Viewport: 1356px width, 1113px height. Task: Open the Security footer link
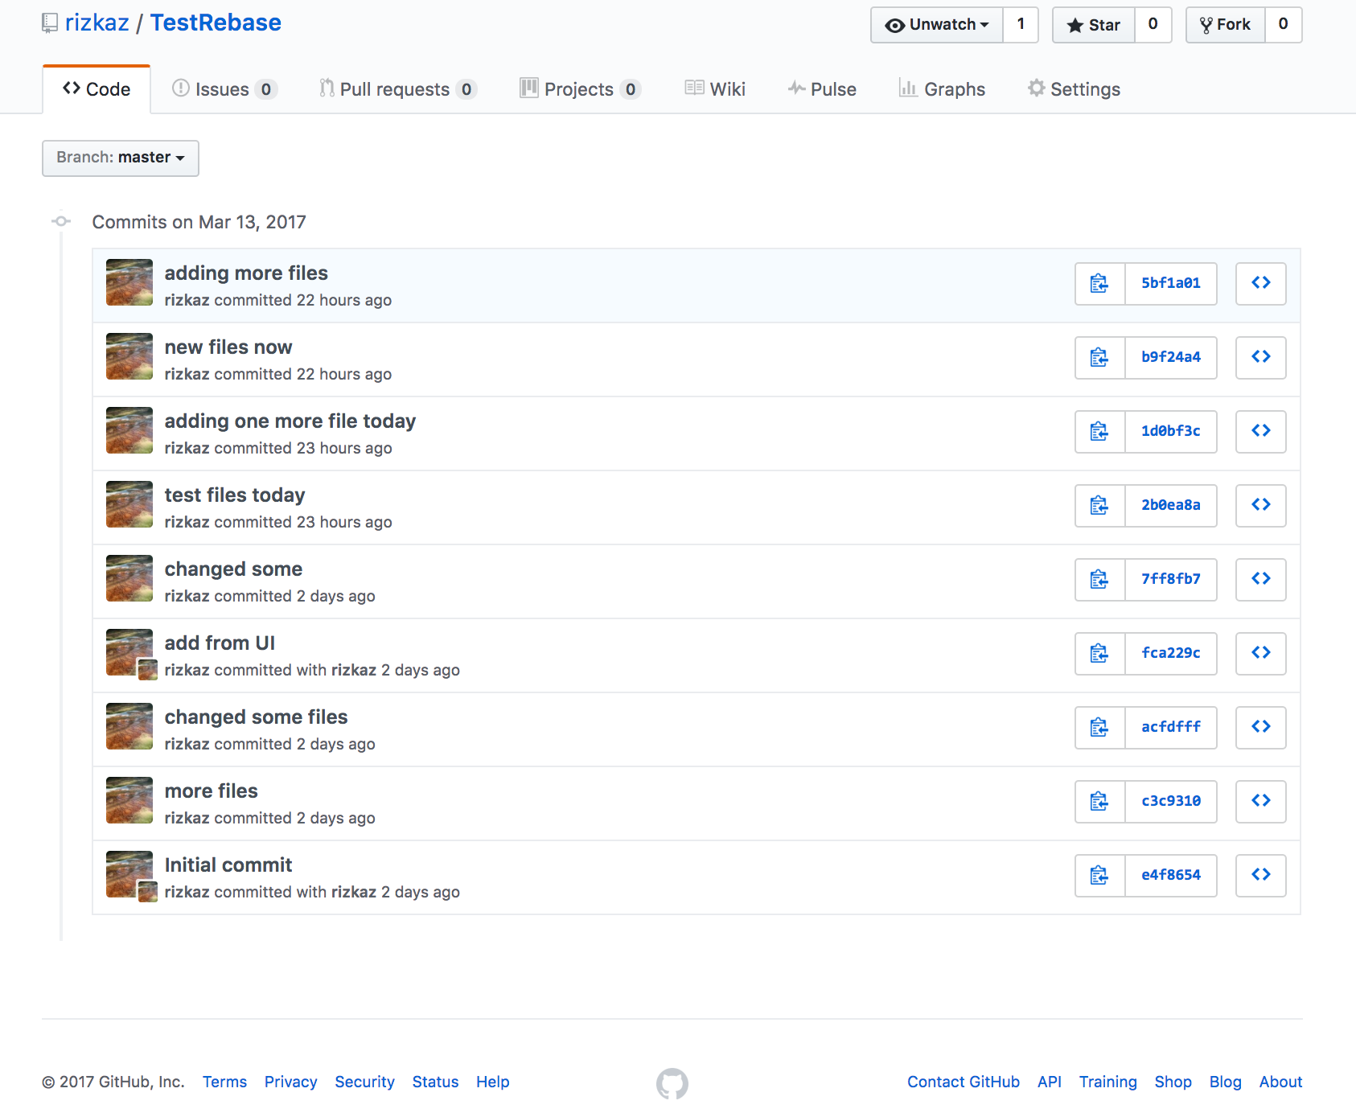pyautogui.click(x=364, y=1082)
